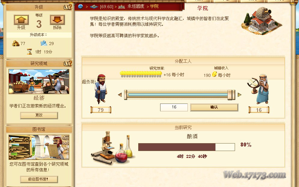The width and height of the screenshot is (299, 187).
Task: Confirm worker allocation with 确认 button
Action: 214,107
